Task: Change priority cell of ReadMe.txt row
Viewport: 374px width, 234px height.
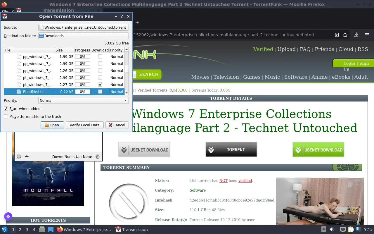Action: (117, 92)
